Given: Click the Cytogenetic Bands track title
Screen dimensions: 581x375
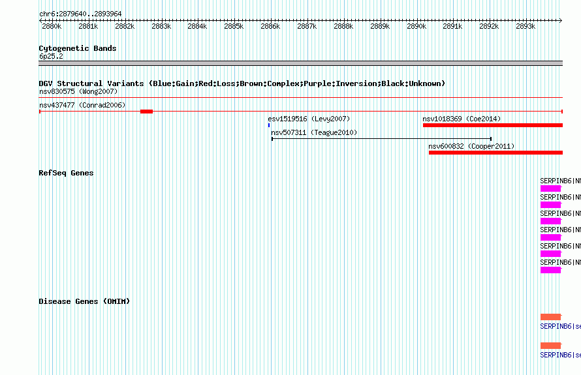Looking at the screenshot, I should (x=78, y=48).
